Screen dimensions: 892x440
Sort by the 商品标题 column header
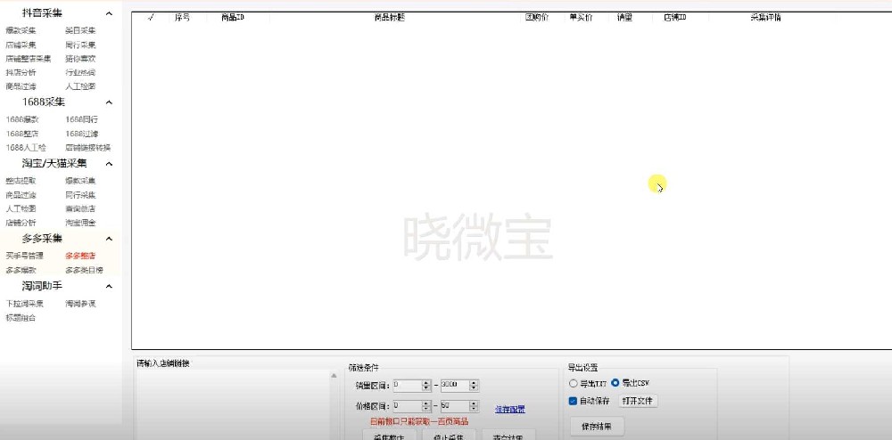pyautogui.click(x=390, y=18)
